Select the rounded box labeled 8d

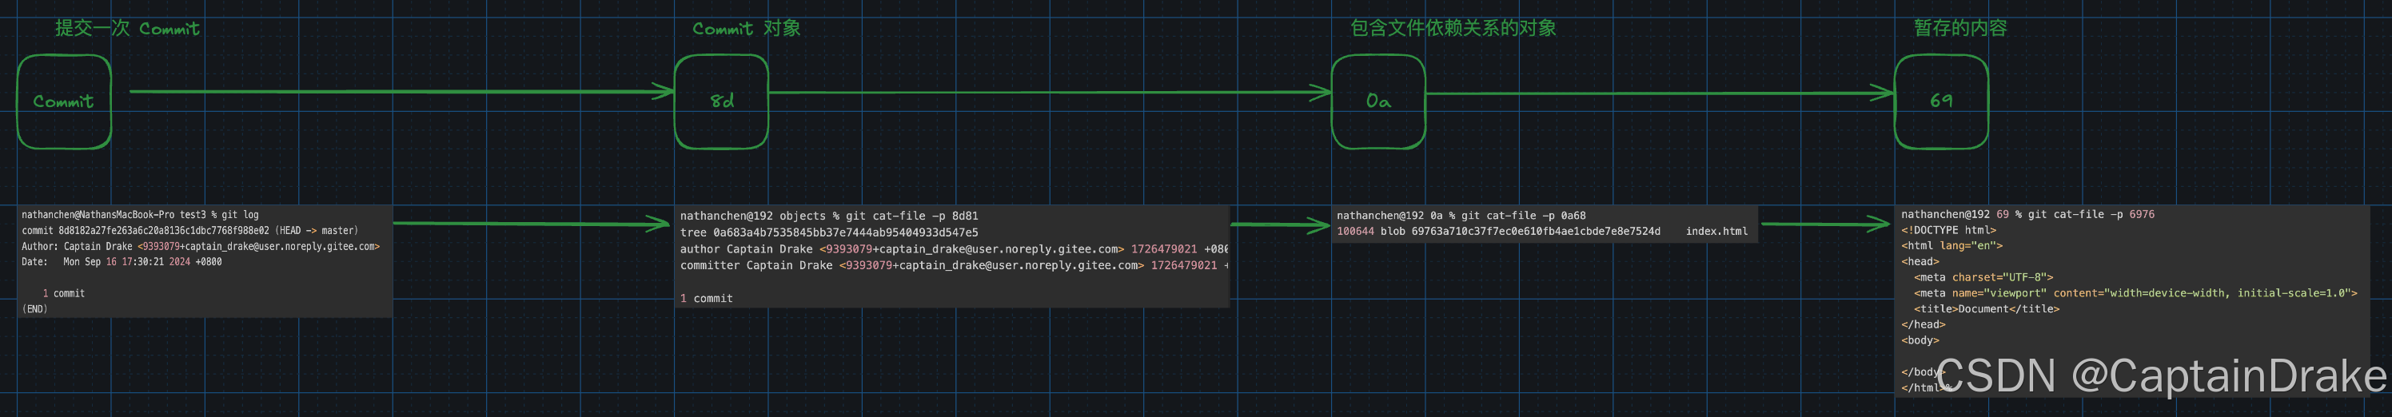click(721, 101)
